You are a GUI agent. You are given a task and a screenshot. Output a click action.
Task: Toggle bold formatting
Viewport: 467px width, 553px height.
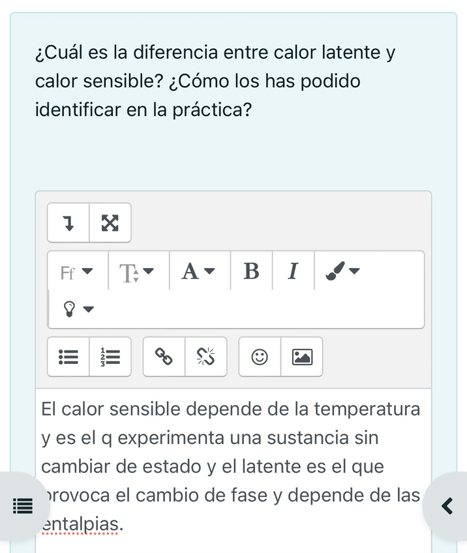coord(251,271)
